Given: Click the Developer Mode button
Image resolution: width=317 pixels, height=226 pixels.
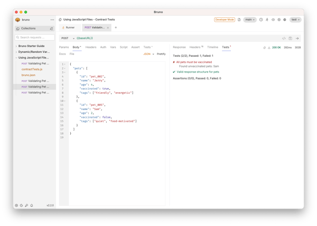Looking at the screenshot, I should point(225,19).
